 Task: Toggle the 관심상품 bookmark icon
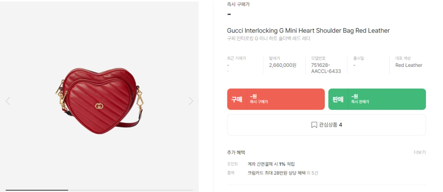pyautogui.click(x=314, y=125)
